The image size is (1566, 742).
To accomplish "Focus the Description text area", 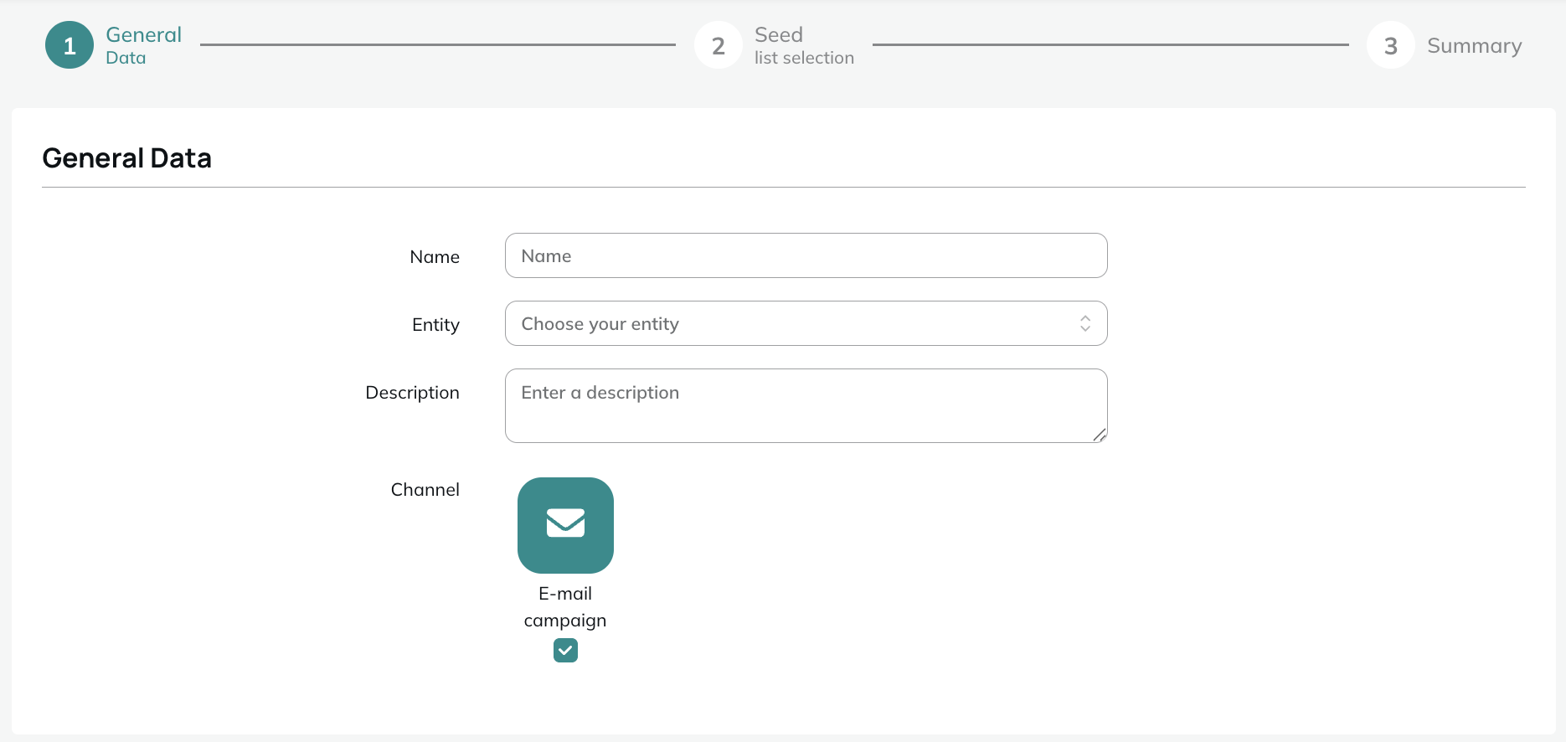I will coord(806,405).
